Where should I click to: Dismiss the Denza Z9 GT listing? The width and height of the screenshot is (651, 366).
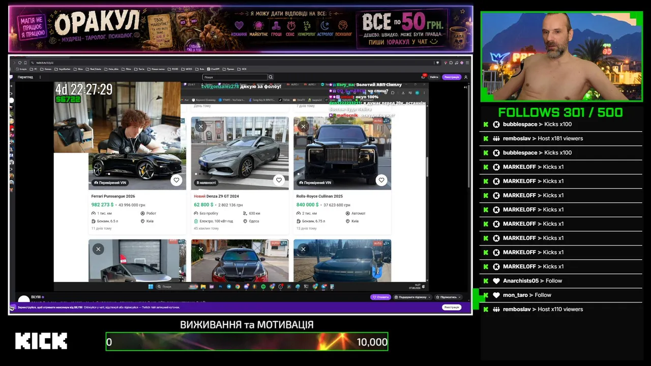pyautogui.click(x=201, y=126)
